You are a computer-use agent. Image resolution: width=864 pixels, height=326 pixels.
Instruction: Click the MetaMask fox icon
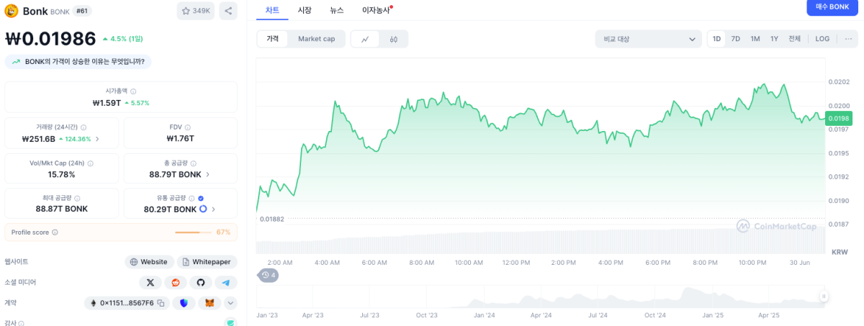pos(210,304)
